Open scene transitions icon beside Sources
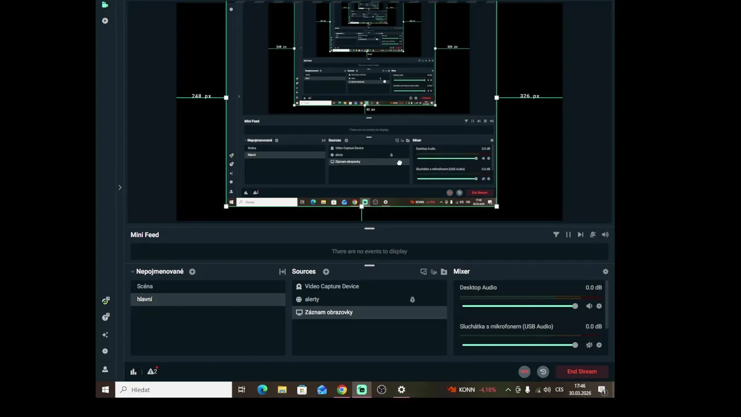The height and width of the screenshot is (417, 741). point(283,272)
